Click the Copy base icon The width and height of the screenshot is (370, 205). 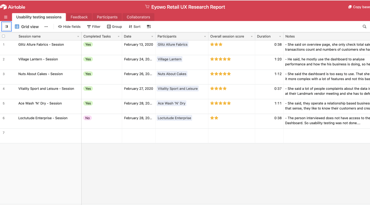(x=350, y=7)
